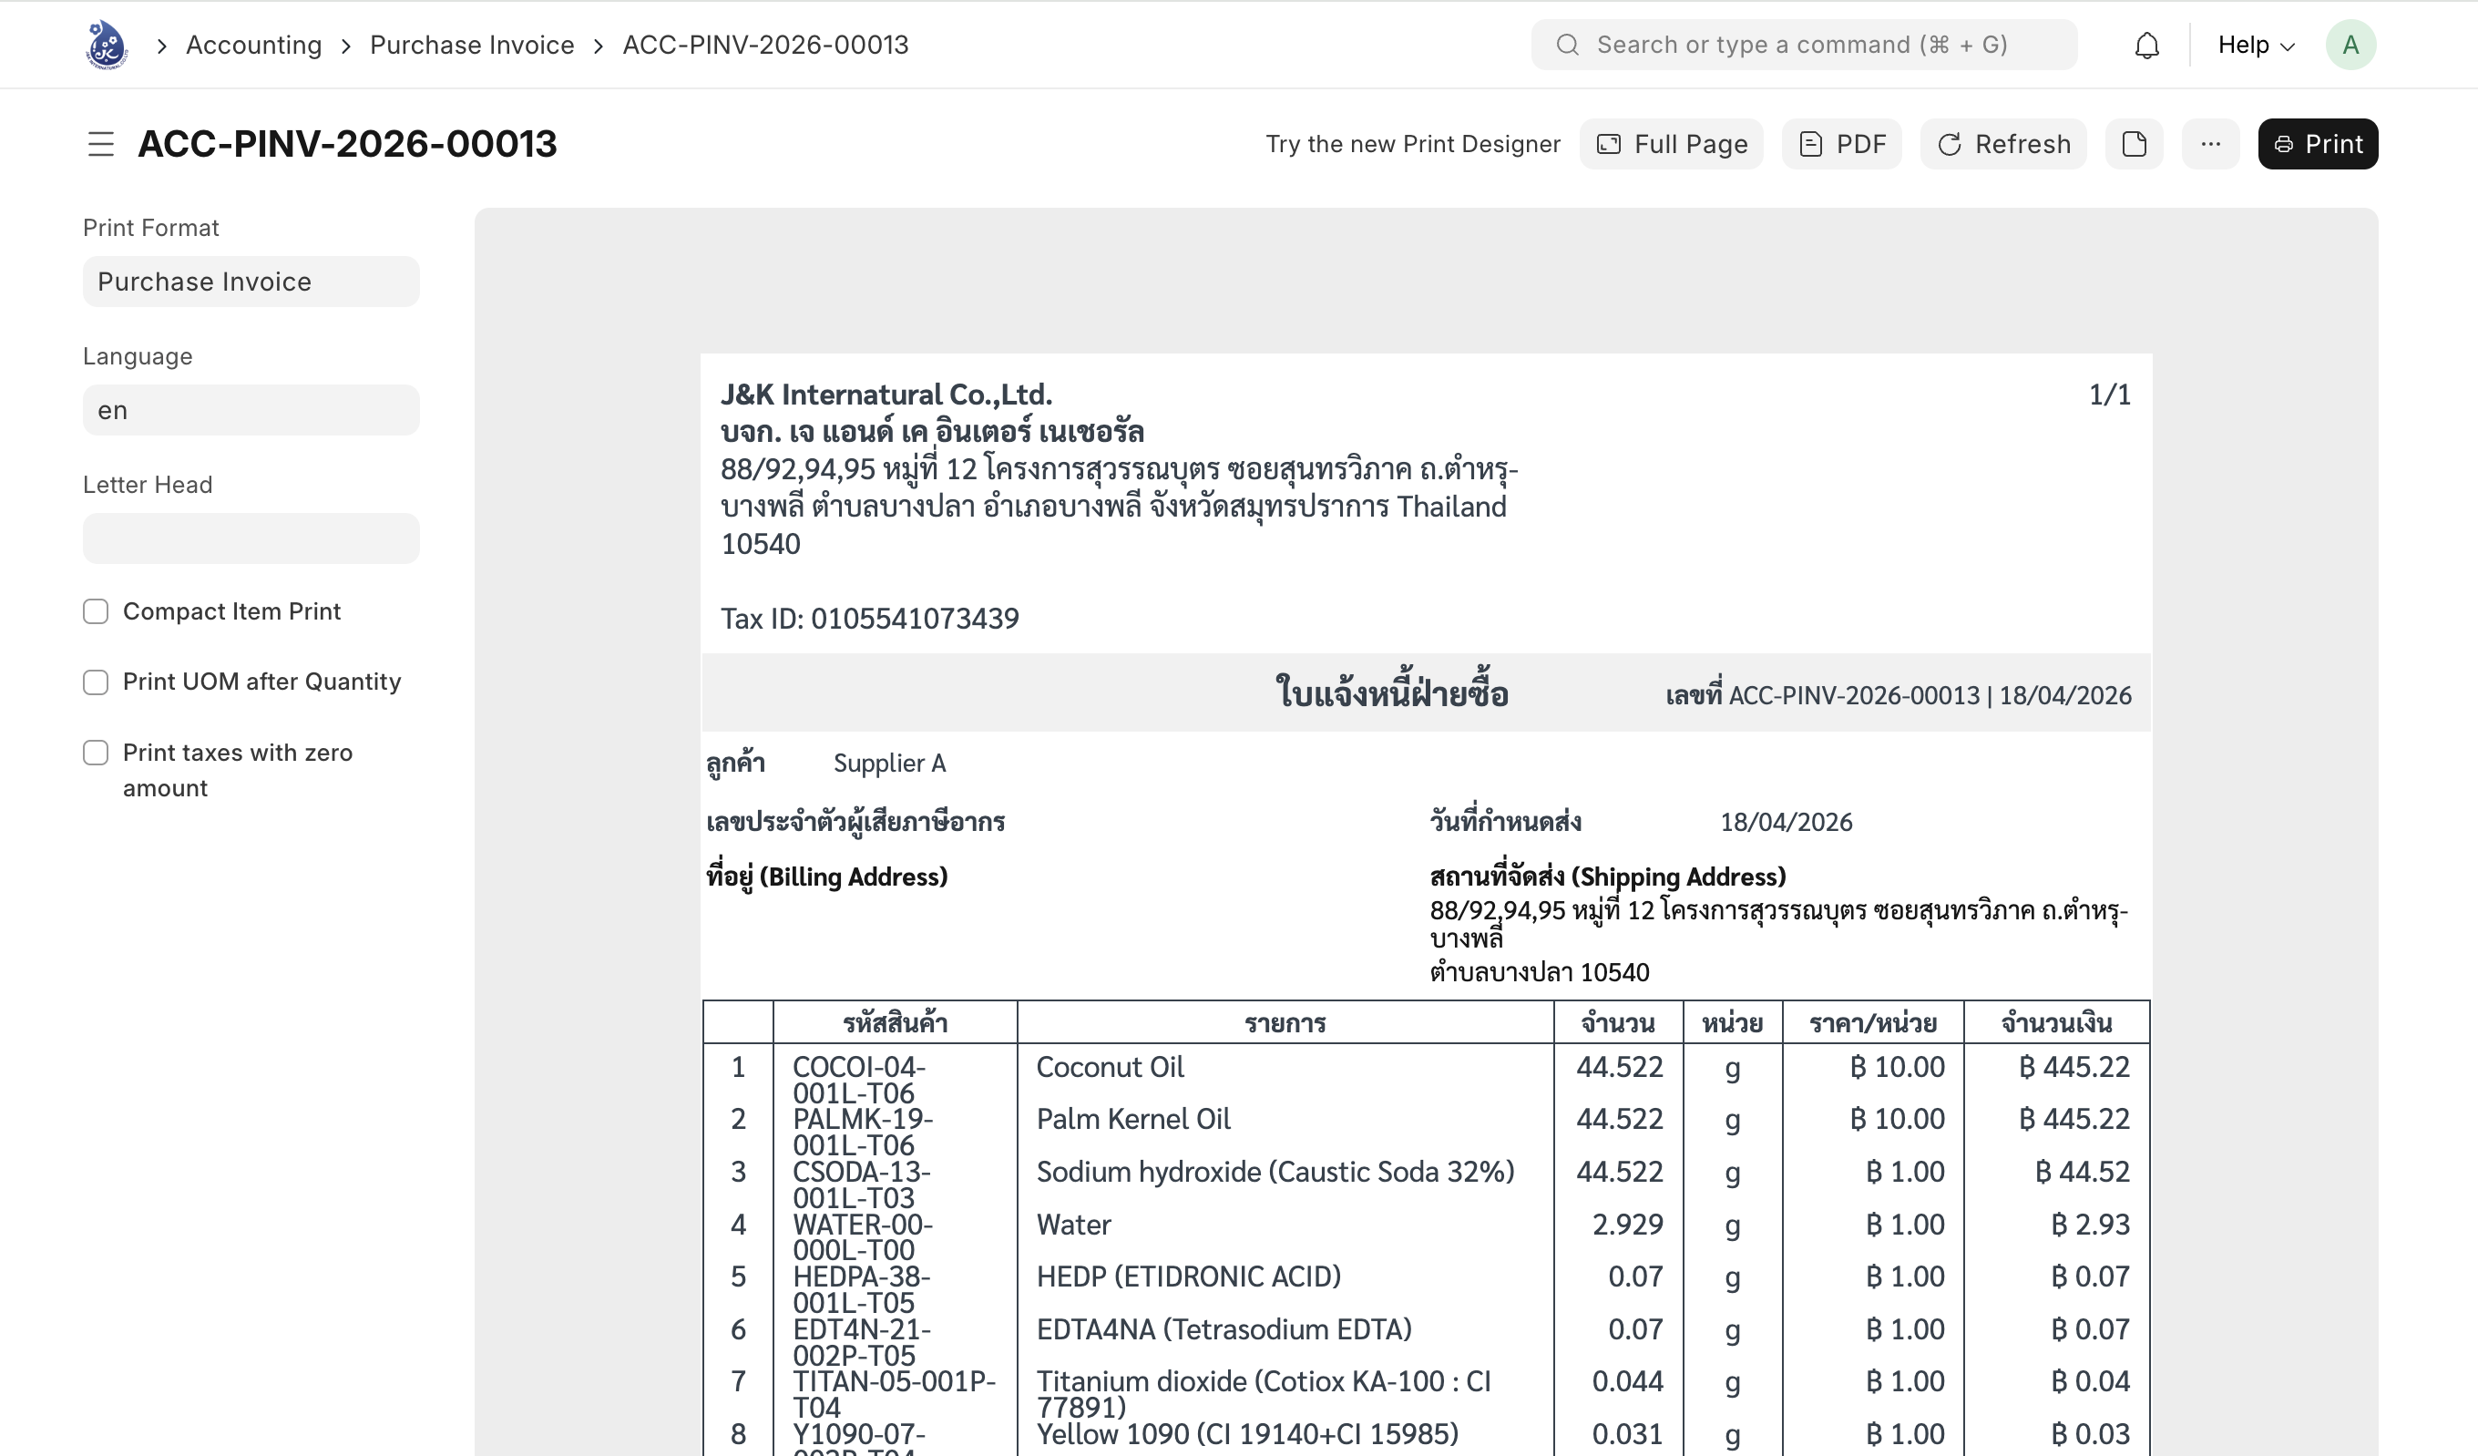Click the จำนวนเงิน column header

[2056, 1023]
